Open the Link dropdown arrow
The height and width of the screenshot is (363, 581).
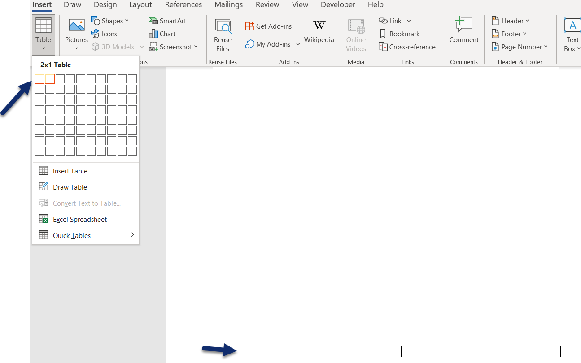point(409,21)
